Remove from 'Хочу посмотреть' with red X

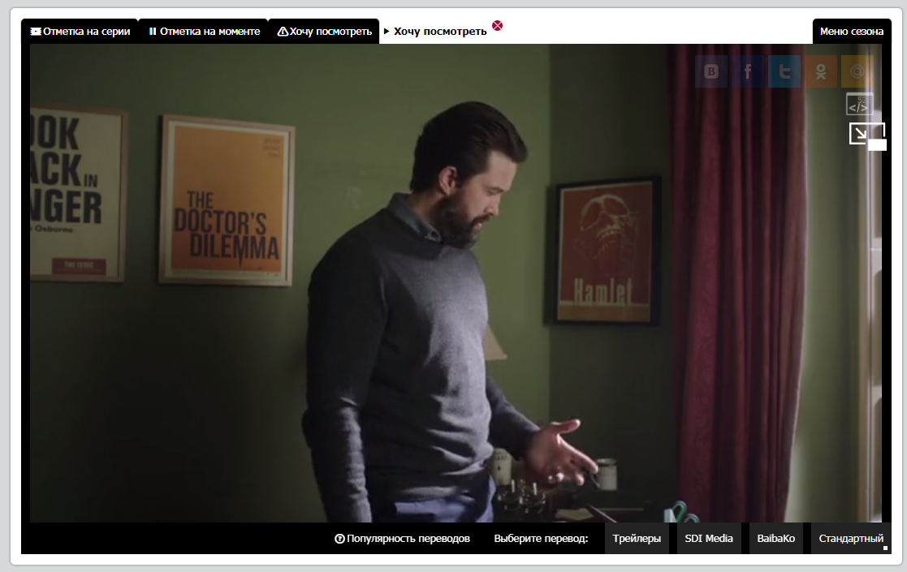pyautogui.click(x=498, y=25)
